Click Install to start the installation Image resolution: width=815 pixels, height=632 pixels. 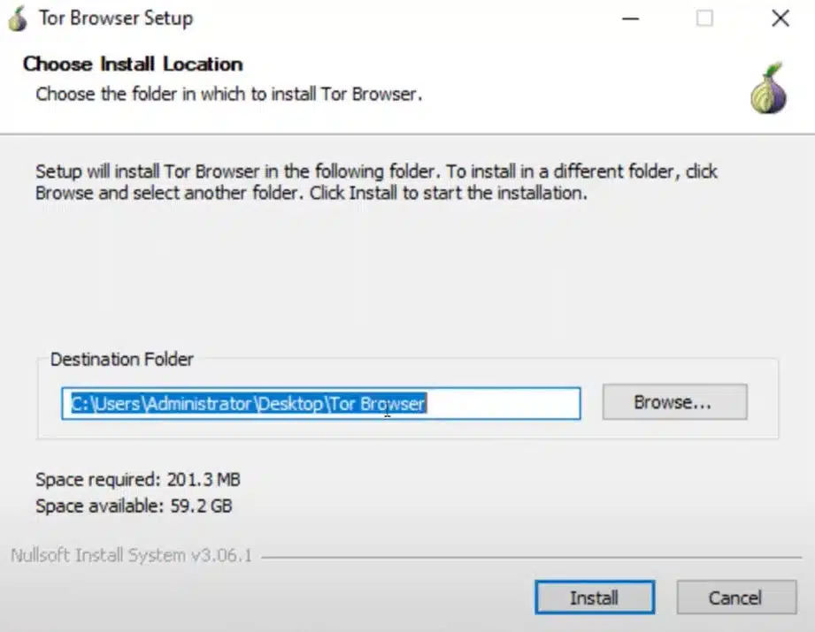pos(594,598)
